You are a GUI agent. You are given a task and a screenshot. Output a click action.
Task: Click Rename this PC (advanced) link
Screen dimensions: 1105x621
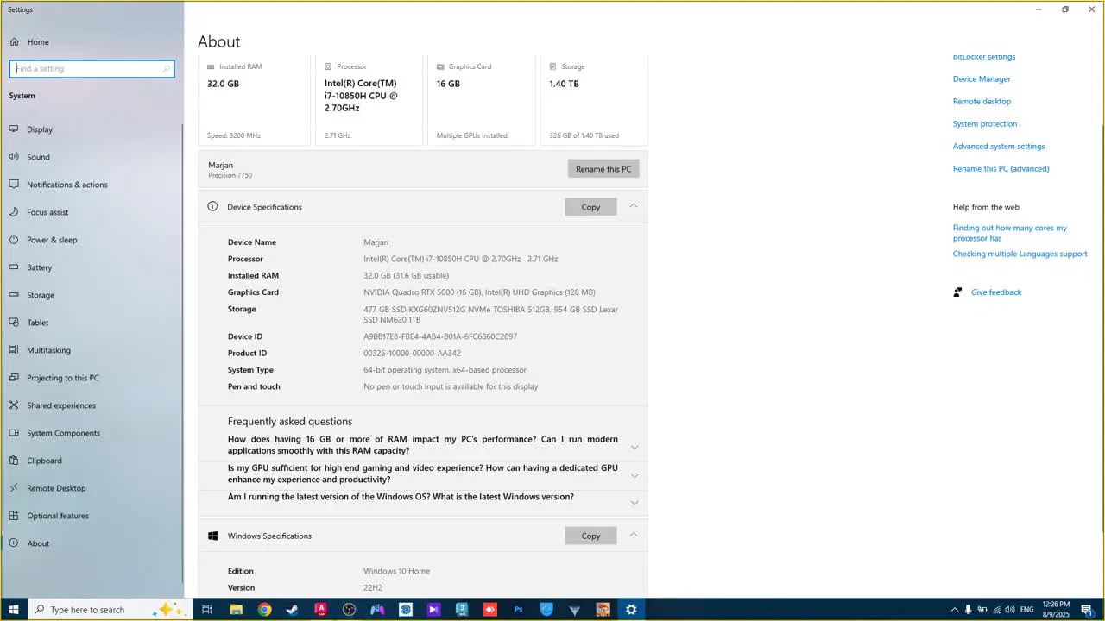coord(1001,169)
